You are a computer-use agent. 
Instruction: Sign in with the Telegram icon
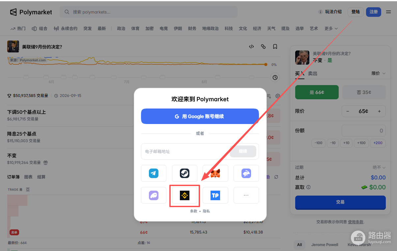(154, 173)
